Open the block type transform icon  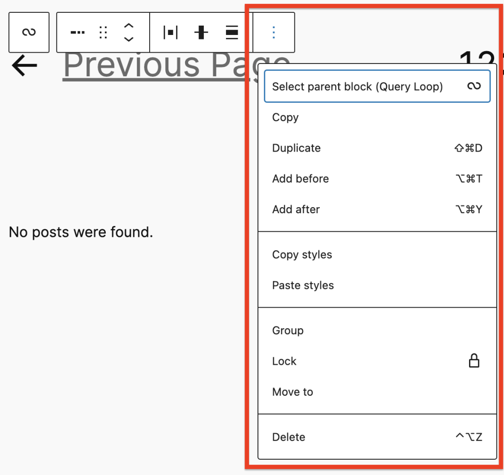click(x=77, y=32)
